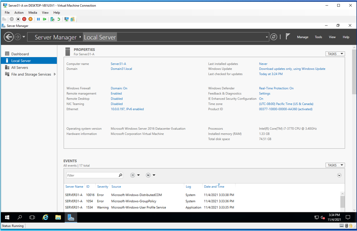Click the green Reset/Resume icon

click(44, 19)
